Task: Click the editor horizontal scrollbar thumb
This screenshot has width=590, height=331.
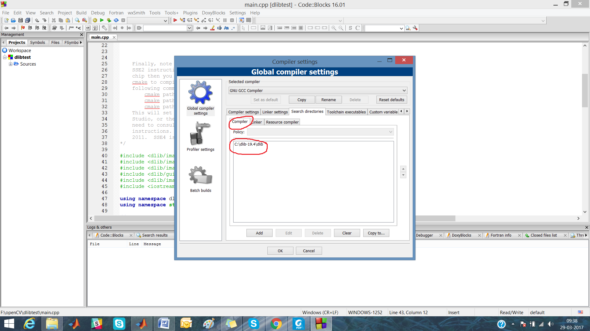Action: (275, 219)
